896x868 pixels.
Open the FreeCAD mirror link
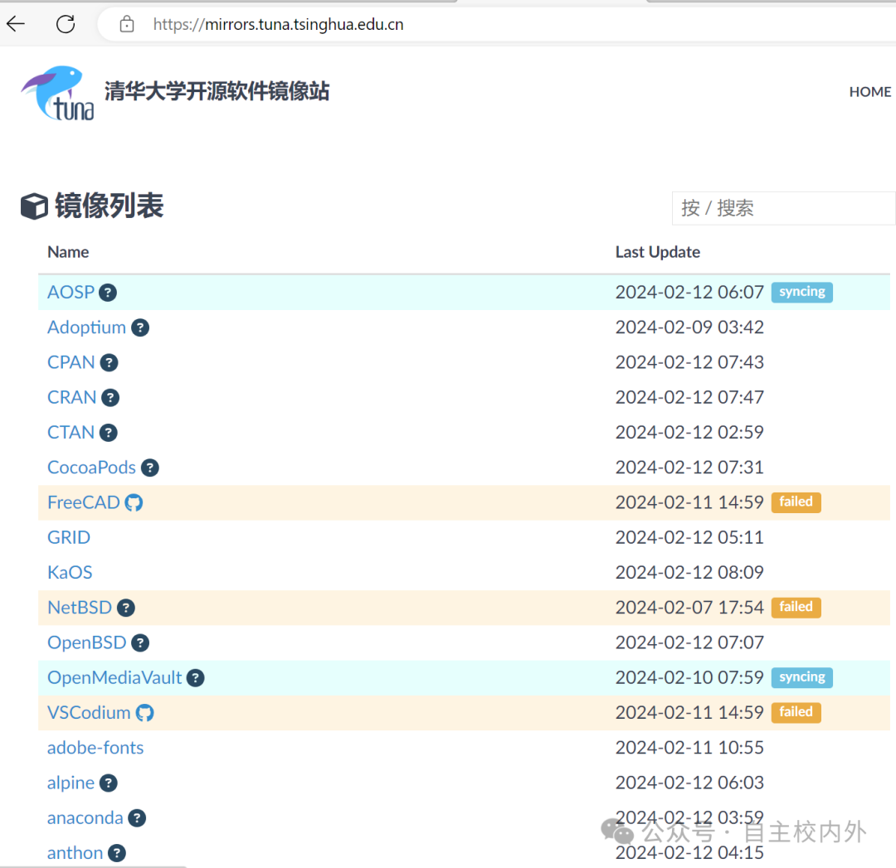(84, 502)
